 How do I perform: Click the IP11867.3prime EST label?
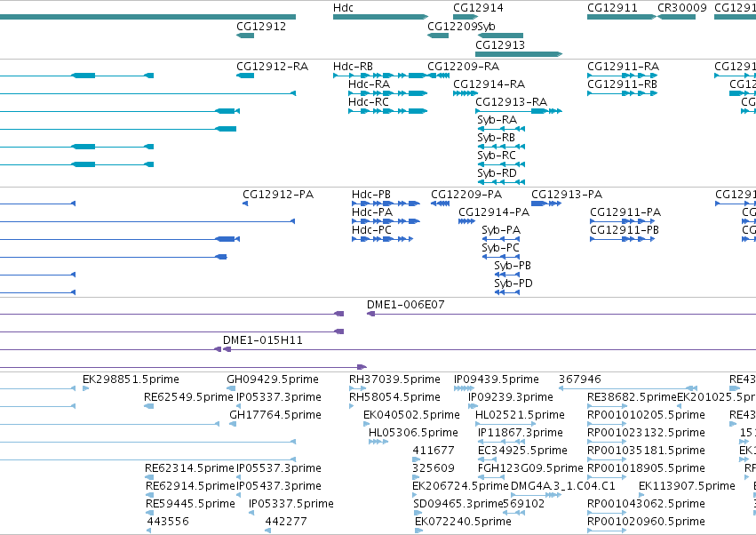click(521, 433)
